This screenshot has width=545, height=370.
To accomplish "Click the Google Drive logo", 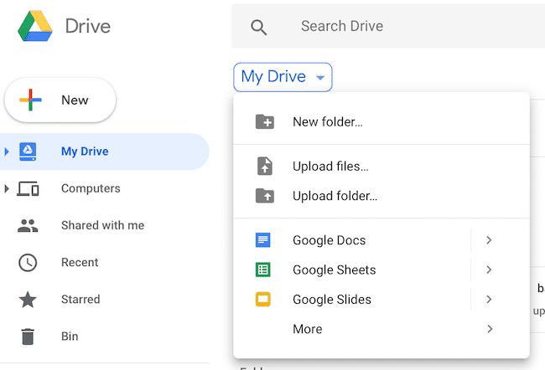I will pyautogui.click(x=35, y=26).
